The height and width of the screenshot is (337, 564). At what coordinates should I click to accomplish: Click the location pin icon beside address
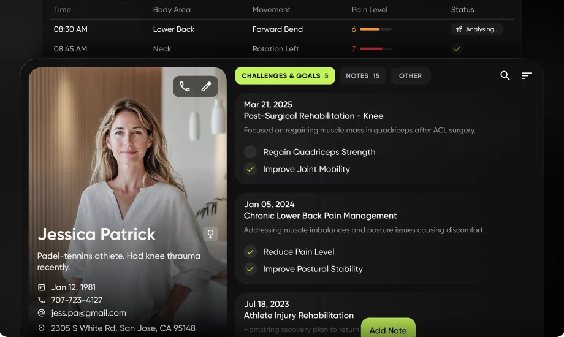tap(41, 328)
